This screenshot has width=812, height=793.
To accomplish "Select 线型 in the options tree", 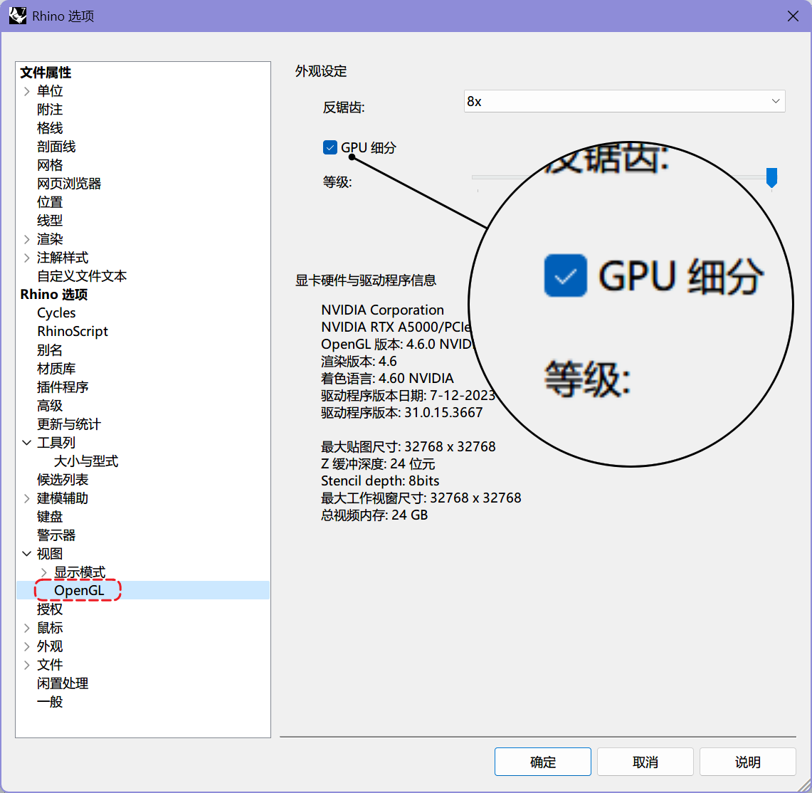I will (50, 221).
